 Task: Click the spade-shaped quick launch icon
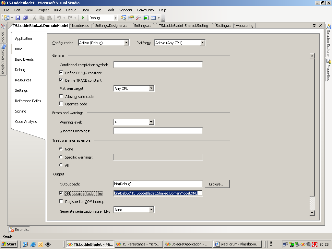48,244
